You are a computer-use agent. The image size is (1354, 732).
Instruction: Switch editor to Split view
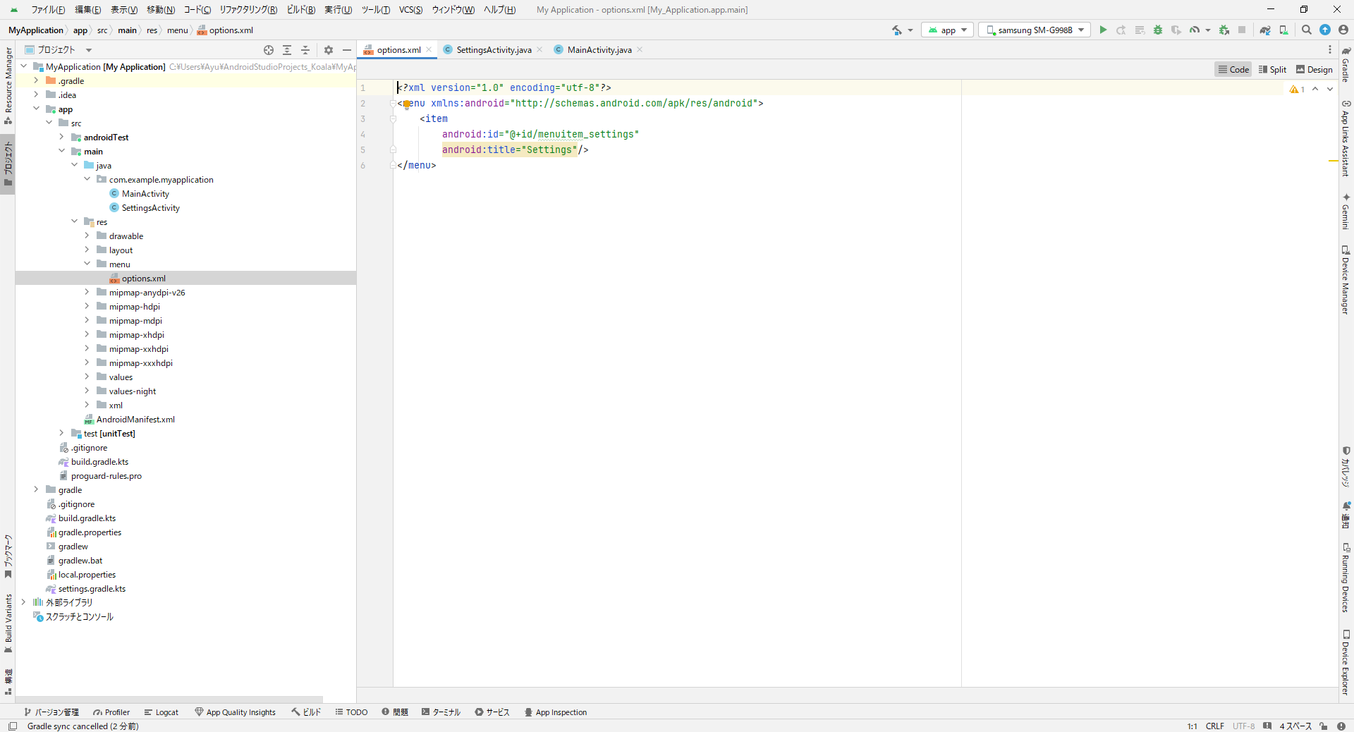pos(1272,70)
